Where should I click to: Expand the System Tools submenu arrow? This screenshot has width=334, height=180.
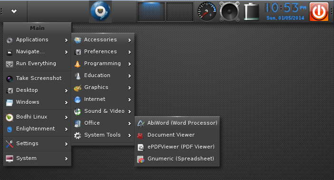(x=129, y=135)
